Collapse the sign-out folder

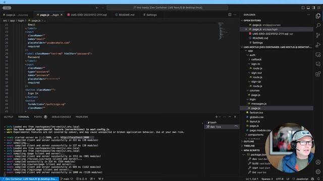[256, 73]
